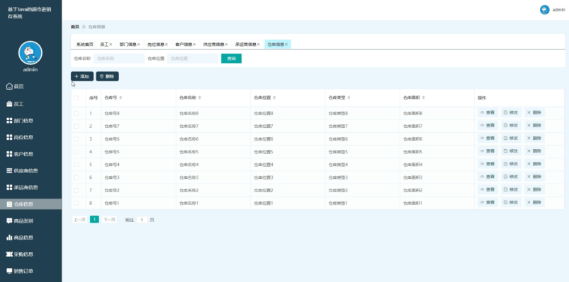Focus the 仓库名称 search field
This screenshot has height=282, width=569.
coord(119,58)
